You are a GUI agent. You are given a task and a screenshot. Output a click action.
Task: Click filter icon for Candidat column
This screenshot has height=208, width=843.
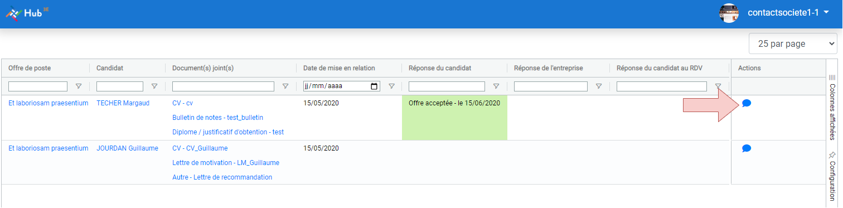pyautogui.click(x=154, y=86)
